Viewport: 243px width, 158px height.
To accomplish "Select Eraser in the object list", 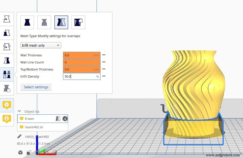I will tap(43, 119).
